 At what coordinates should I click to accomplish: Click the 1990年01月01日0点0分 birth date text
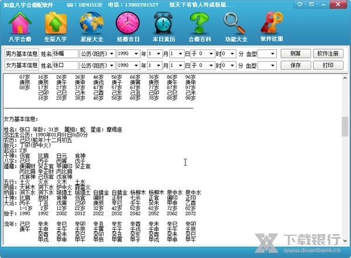pyautogui.click(x=61, y=135)
